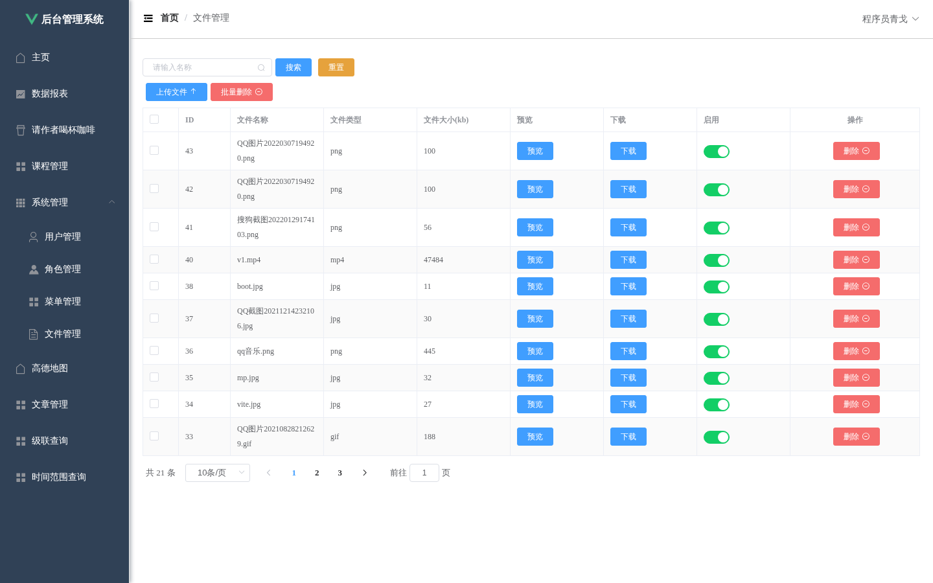The height and width of the screenshot is (583, 933).
Task: Open 时间范围查询 menu item
Action: click(x=65, y=477)
